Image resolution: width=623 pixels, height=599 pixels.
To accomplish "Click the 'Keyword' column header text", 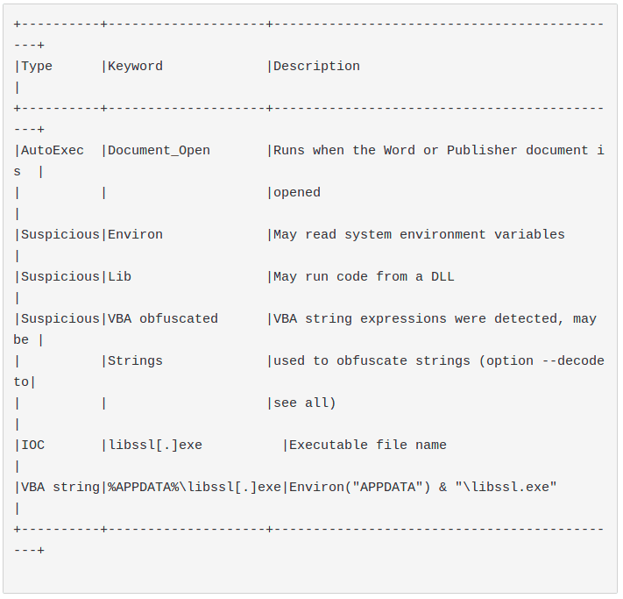I will point(135,67).
